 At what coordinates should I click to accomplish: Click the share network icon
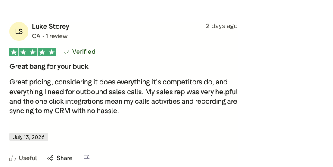(x=50, y=158)
